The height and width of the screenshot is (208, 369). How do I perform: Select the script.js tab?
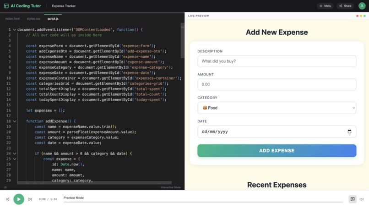coord(53,19)
